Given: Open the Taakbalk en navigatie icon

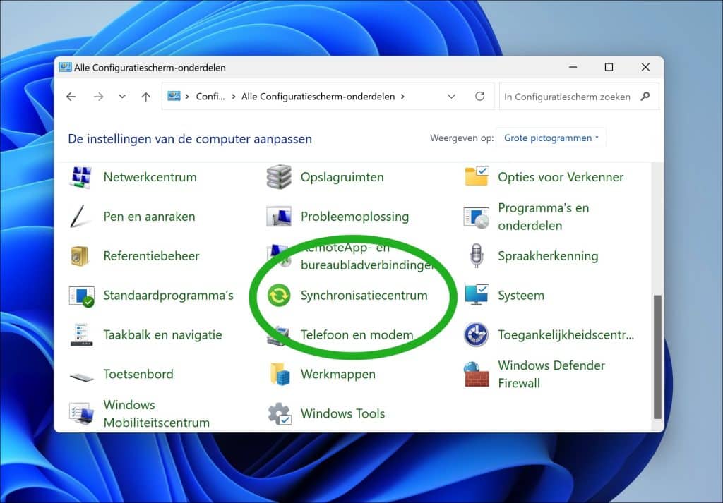Looking at the screenshot, I should 82,335.
